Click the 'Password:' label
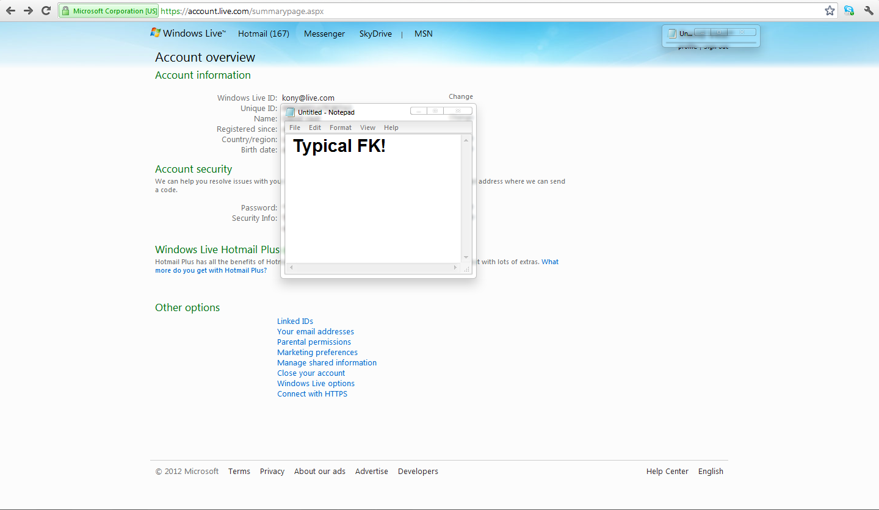Viewport: 879px width, 510px height. coord(259,208)
